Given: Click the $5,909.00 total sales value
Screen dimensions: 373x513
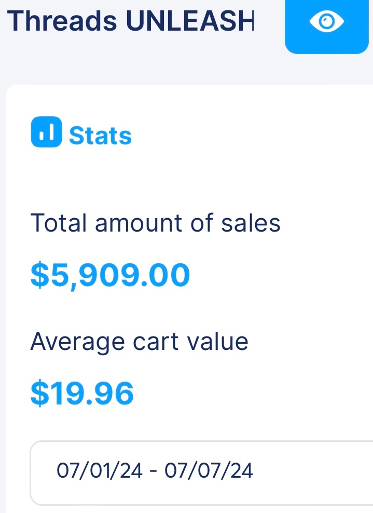Looking at the screenshot, I should (x=110, y=275).
